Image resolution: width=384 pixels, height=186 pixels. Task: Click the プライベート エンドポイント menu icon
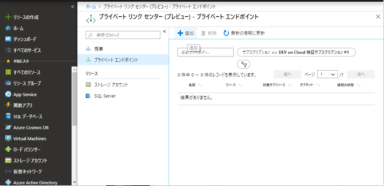(x=88, y=60)
